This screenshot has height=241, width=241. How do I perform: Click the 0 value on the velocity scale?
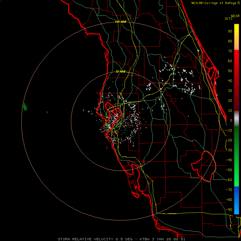[231, 120]
